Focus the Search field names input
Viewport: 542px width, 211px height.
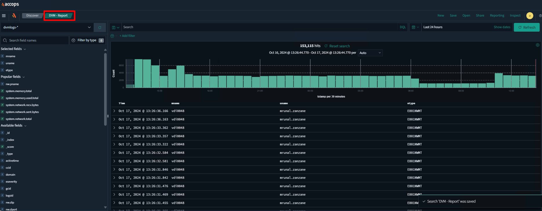[35, 40]
